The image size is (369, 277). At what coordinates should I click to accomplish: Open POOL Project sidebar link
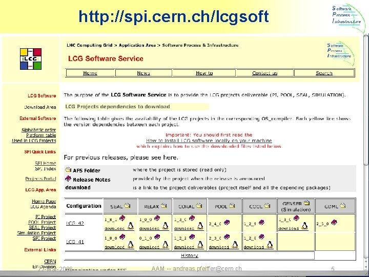click(42, 222)
